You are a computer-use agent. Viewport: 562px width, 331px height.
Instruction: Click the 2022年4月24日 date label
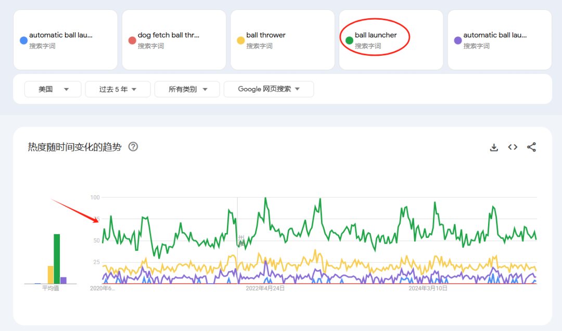tap(265, 288)
